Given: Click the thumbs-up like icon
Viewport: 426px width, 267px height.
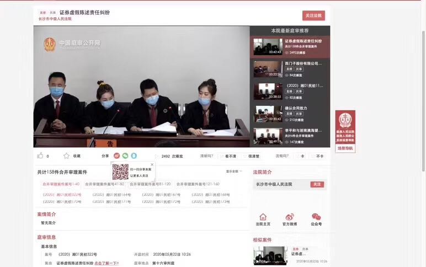Looking at the screenshot, I should pyautogui.click(x=40, y=156).
